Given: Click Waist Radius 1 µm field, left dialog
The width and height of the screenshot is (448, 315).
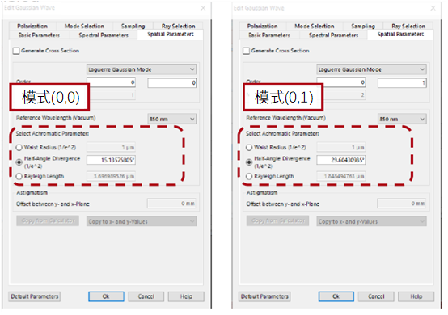Looking at the screenshot, I should pos(111,147).
